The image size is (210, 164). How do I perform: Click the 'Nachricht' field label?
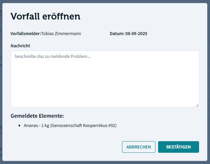coord(21,46)
